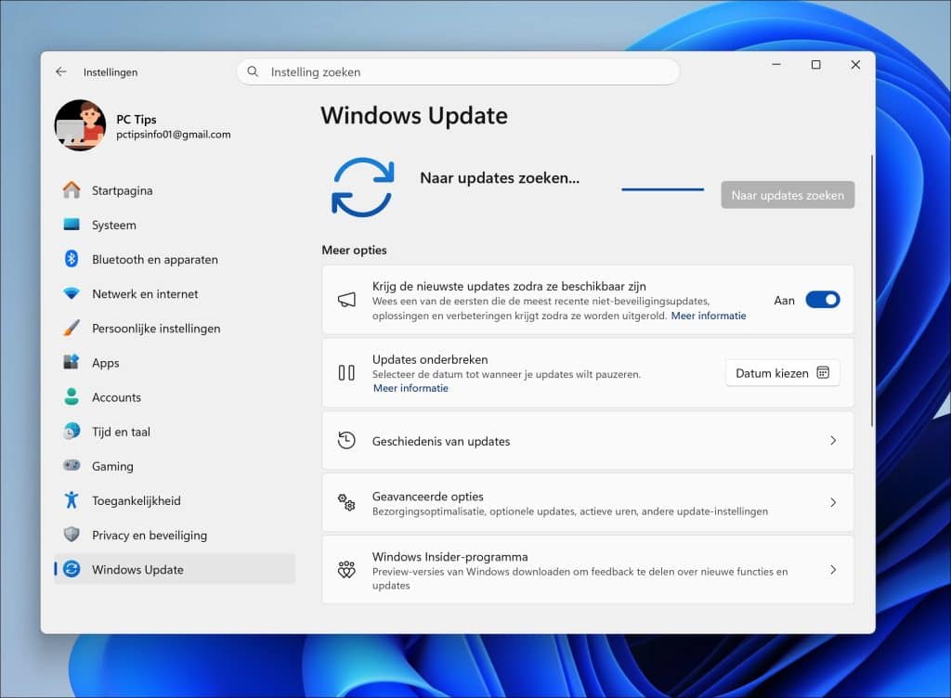951x698 pixels.
Task: Click the Netwerk en internet wifi icon
Action: [x=72, y=294]
